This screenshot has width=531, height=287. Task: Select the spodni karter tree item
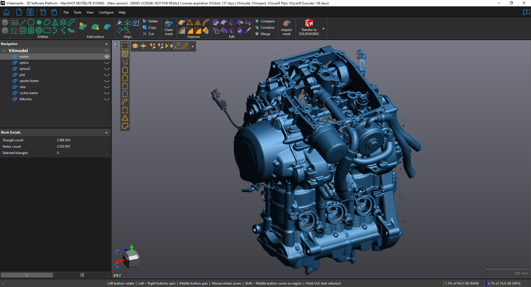click(29, 81)
